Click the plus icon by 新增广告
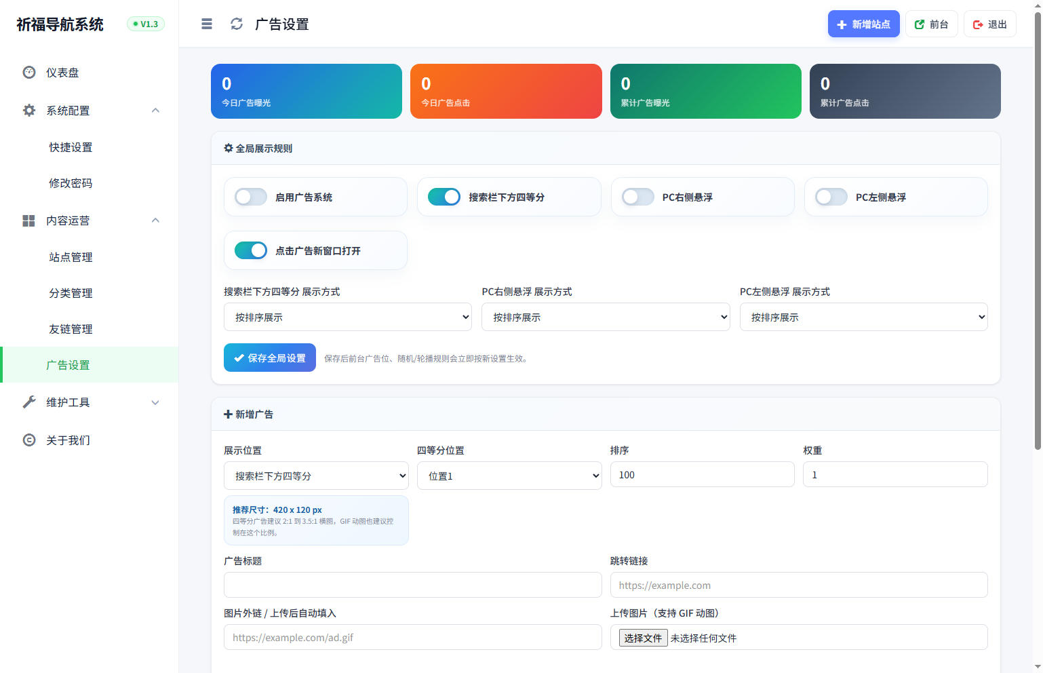Screen dimensions: 1043x673 pos(228,414)
